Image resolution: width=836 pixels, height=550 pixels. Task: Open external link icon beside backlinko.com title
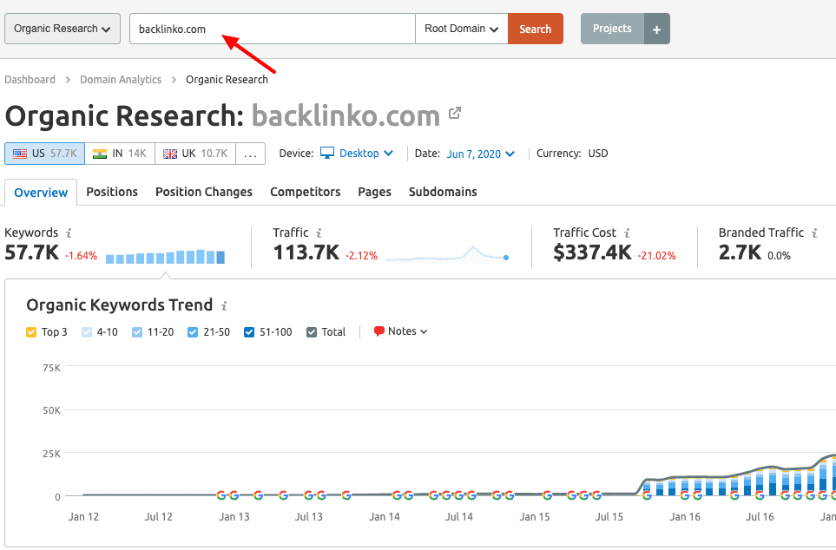[x=455, y=114]
